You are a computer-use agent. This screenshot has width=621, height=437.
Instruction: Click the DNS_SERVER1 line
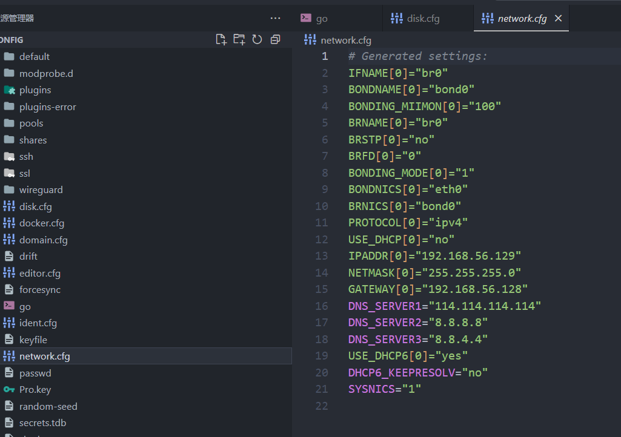coord(444,306)
